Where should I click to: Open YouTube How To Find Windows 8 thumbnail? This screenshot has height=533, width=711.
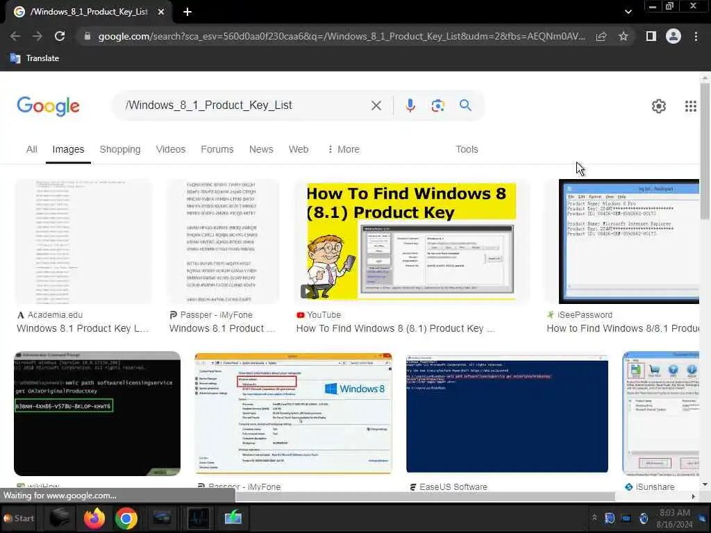coord(412,242)
